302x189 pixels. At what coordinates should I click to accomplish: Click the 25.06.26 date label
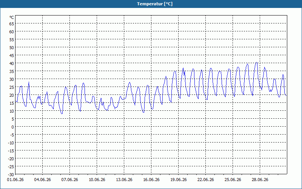[233, 180]
